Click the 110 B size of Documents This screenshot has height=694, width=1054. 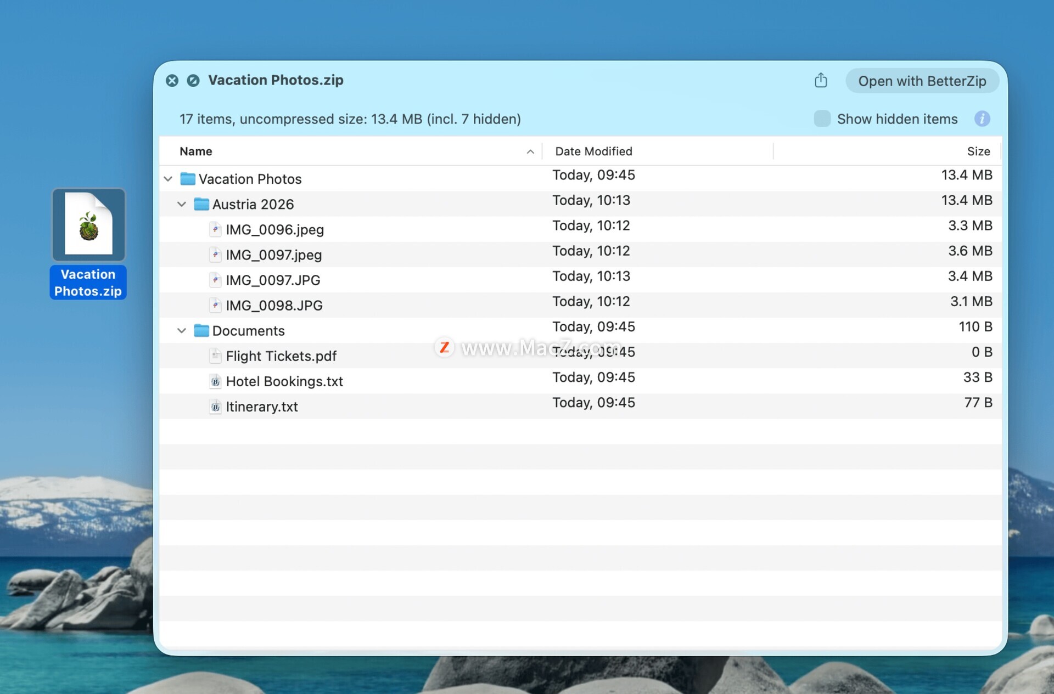[975, 326]
